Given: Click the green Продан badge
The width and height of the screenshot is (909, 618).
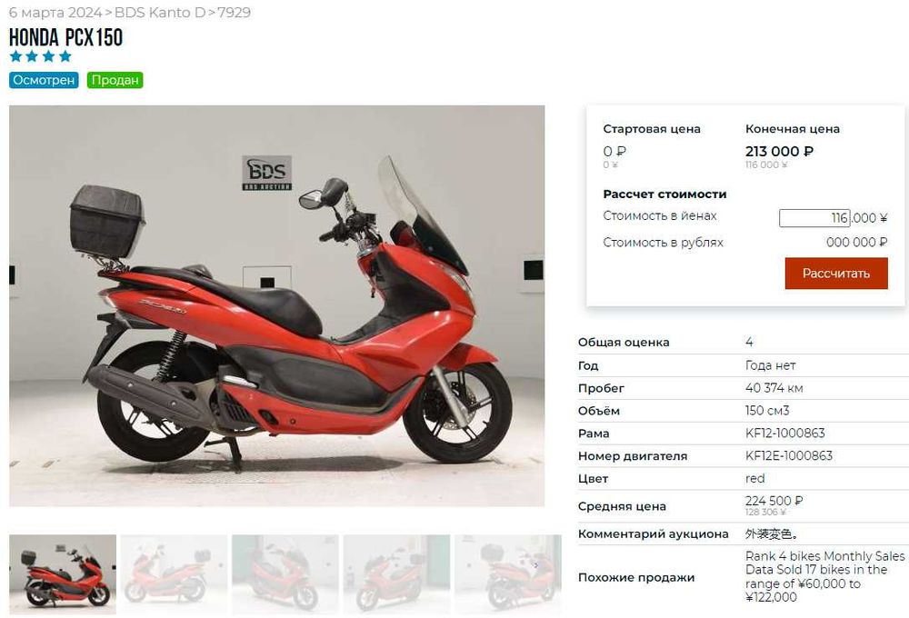Looking at the screenshot, I should point(115,80).
